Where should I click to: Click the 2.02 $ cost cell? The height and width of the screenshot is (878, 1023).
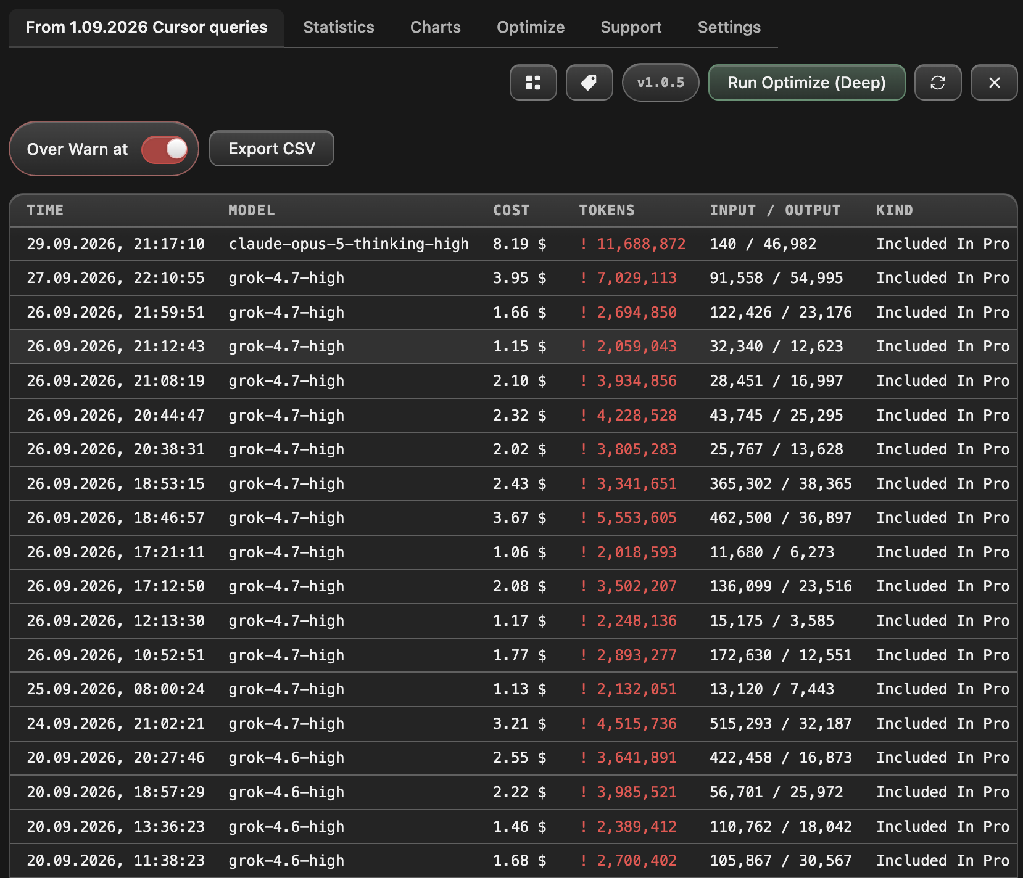520,449
